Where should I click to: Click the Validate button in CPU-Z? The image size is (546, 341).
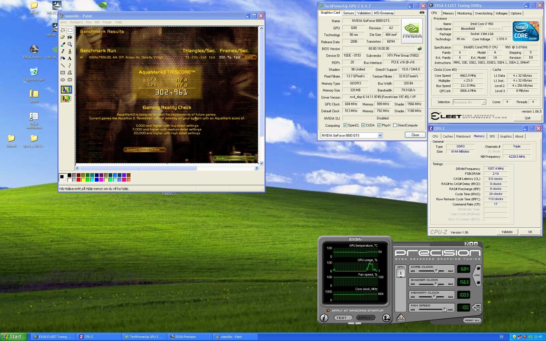tap(507, 232)
